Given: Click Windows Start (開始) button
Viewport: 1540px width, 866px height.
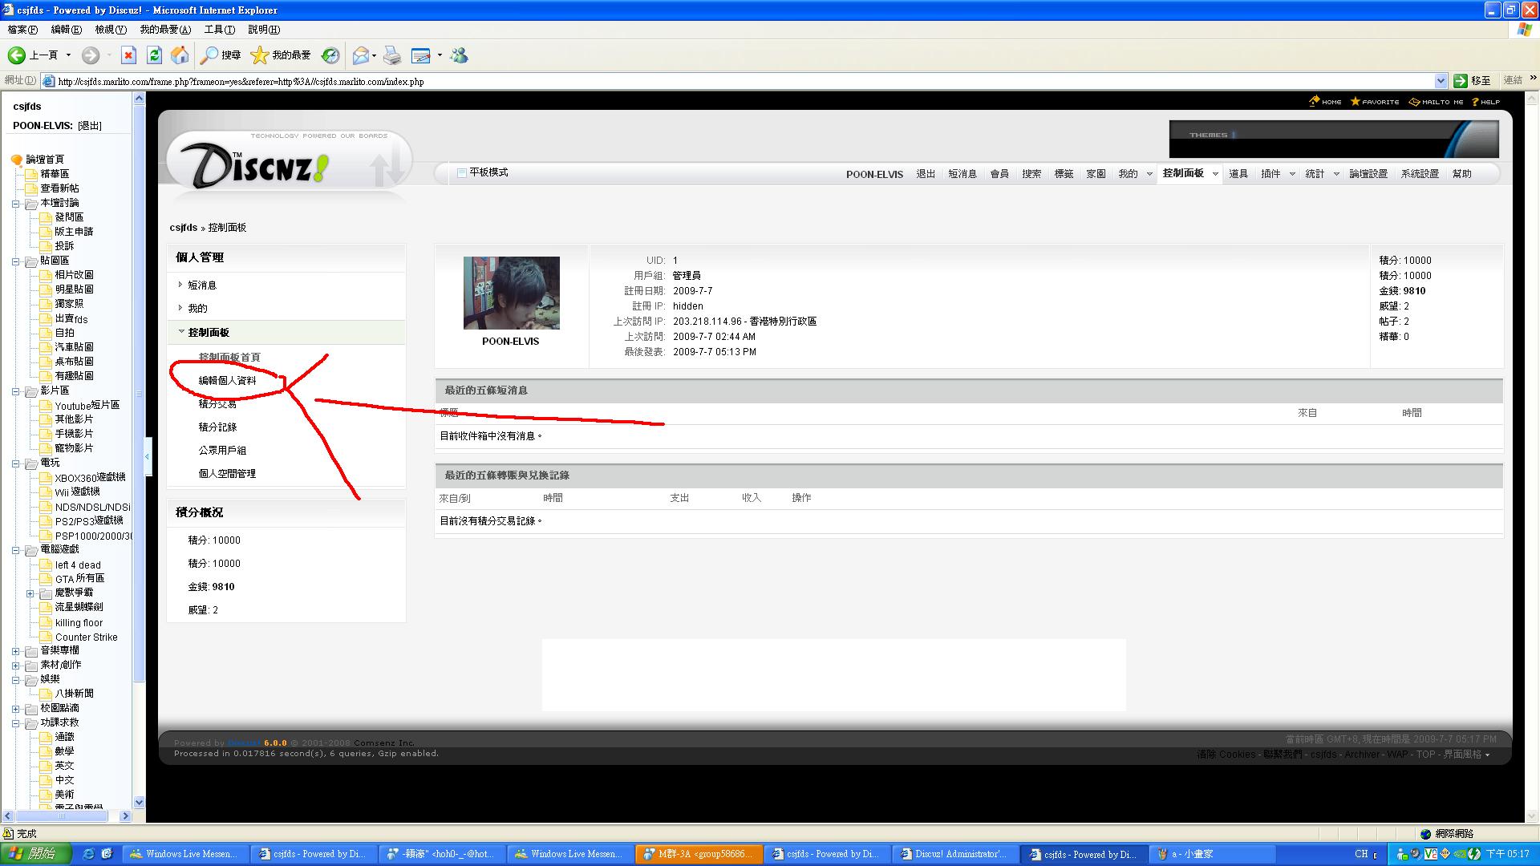Looking at the screenshot, I should [x=36, y=854].
